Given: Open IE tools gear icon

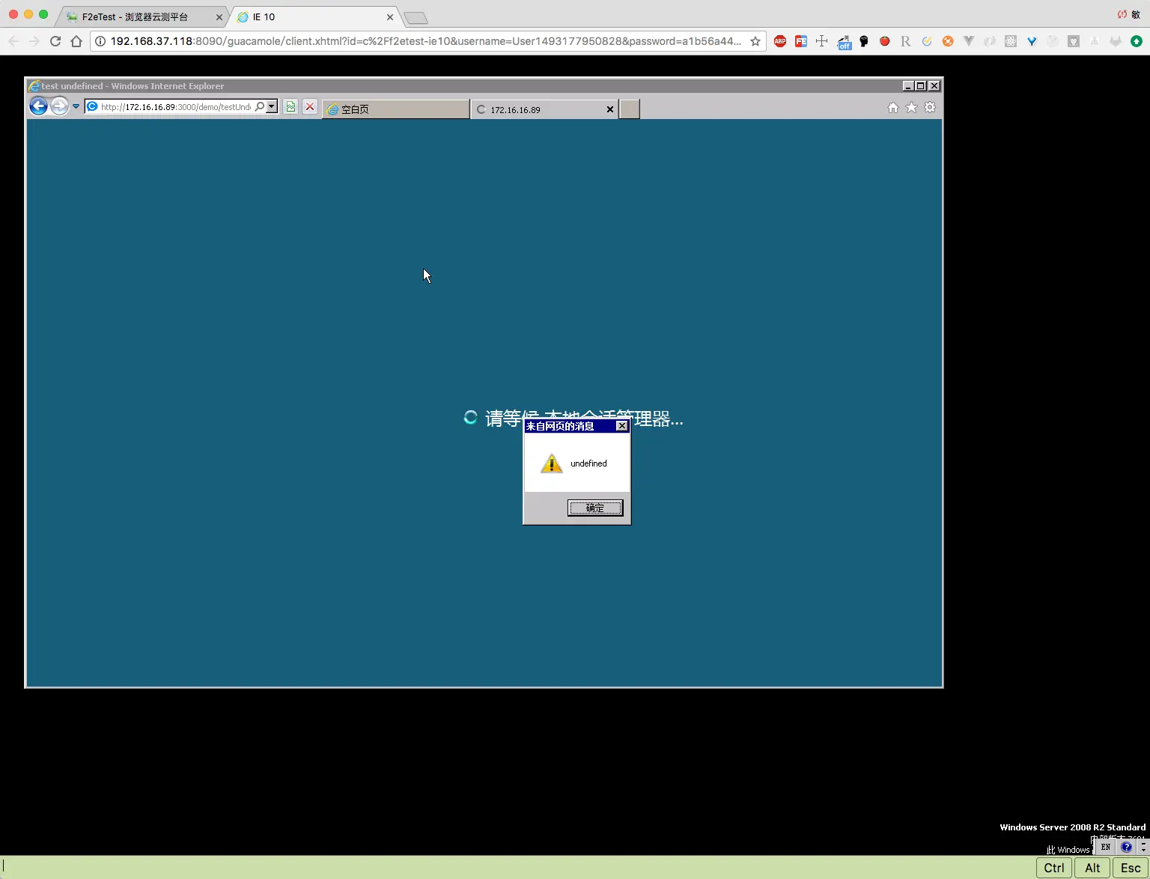Looking at the screenshot, I should [x=930, y=107].
